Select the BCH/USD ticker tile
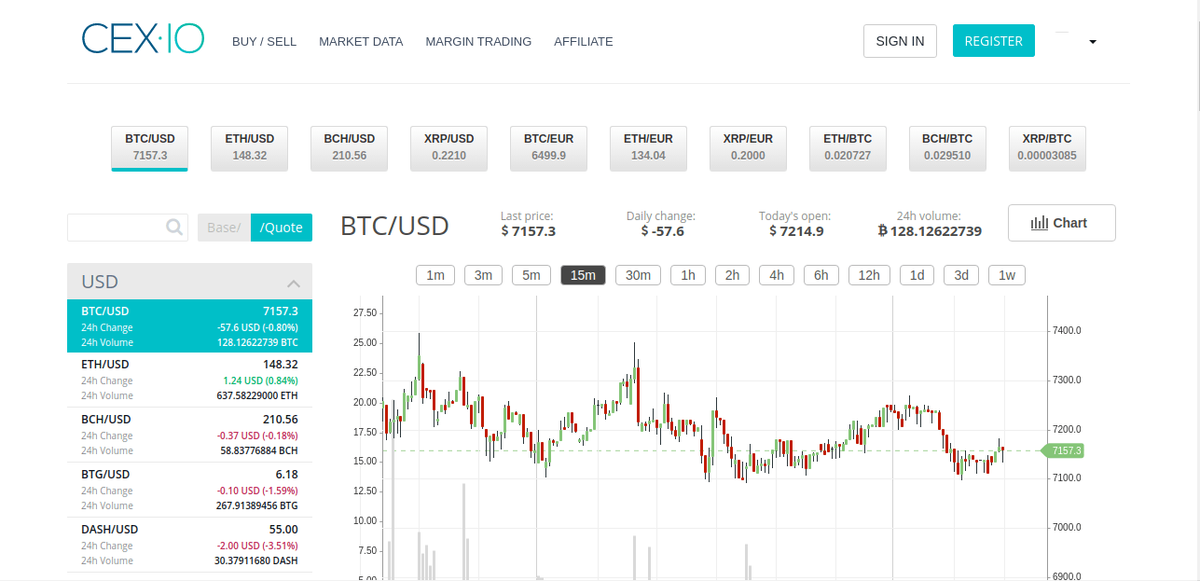 [x=349, y=147]
